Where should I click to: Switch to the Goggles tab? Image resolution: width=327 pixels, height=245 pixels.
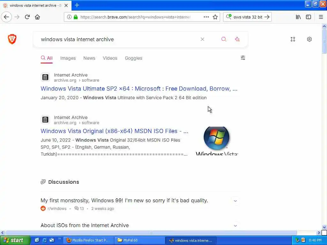pyautogui.click(x=133, y=58)
